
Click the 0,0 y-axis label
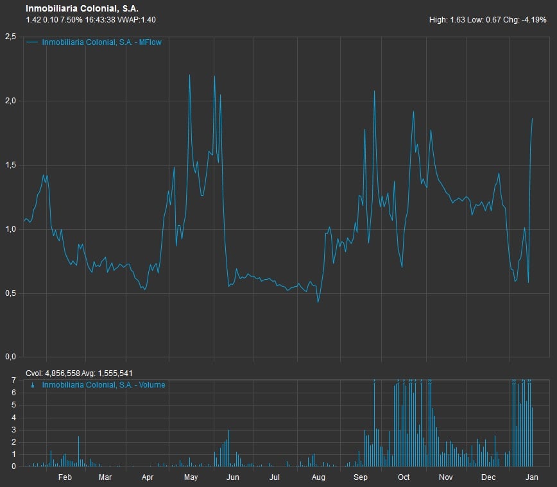coord(11,357)
